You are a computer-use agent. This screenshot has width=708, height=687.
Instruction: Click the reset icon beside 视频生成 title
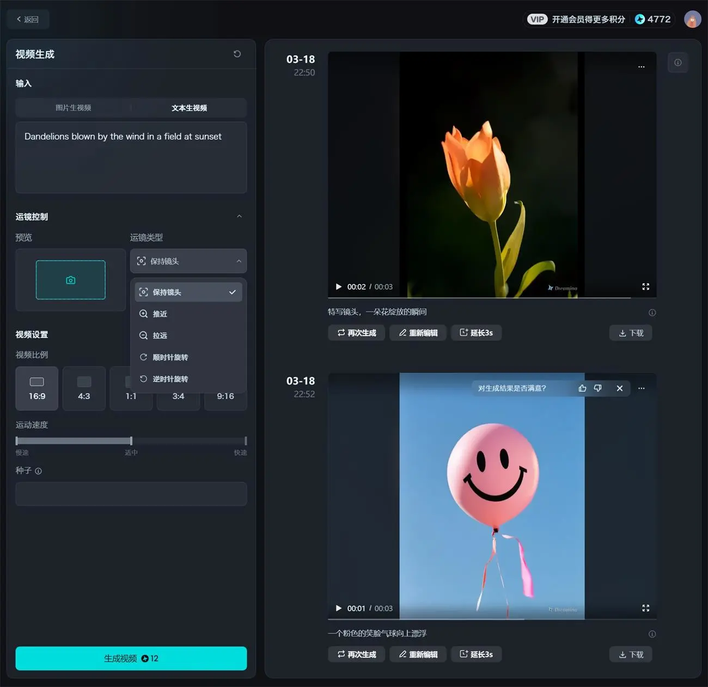tap(237, 54)
